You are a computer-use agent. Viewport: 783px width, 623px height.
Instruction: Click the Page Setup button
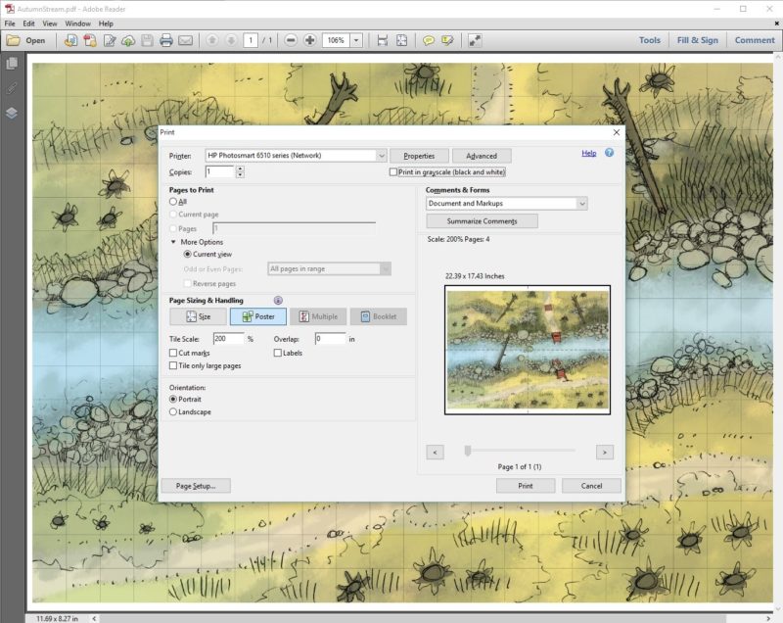coord(196,486)
